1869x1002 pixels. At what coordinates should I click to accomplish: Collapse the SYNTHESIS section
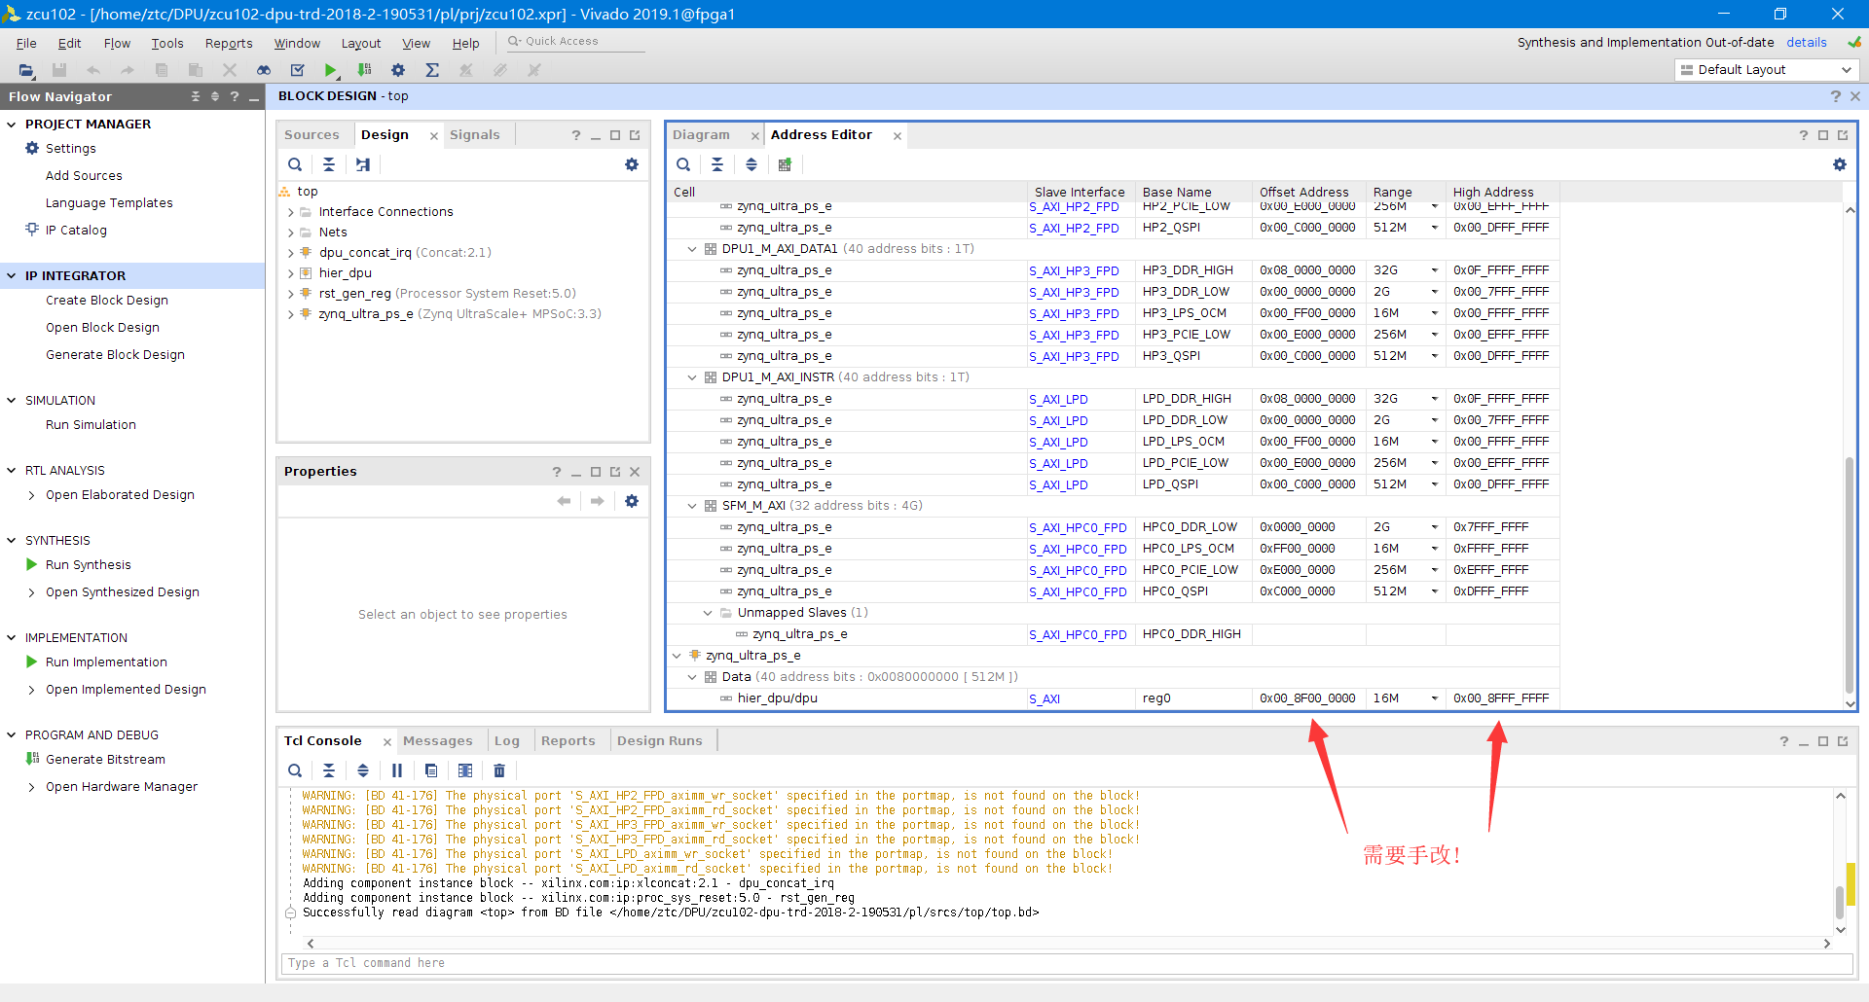tap(12, 540)
